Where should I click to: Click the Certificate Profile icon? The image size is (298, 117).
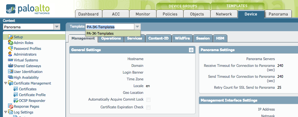click(15, 95)
